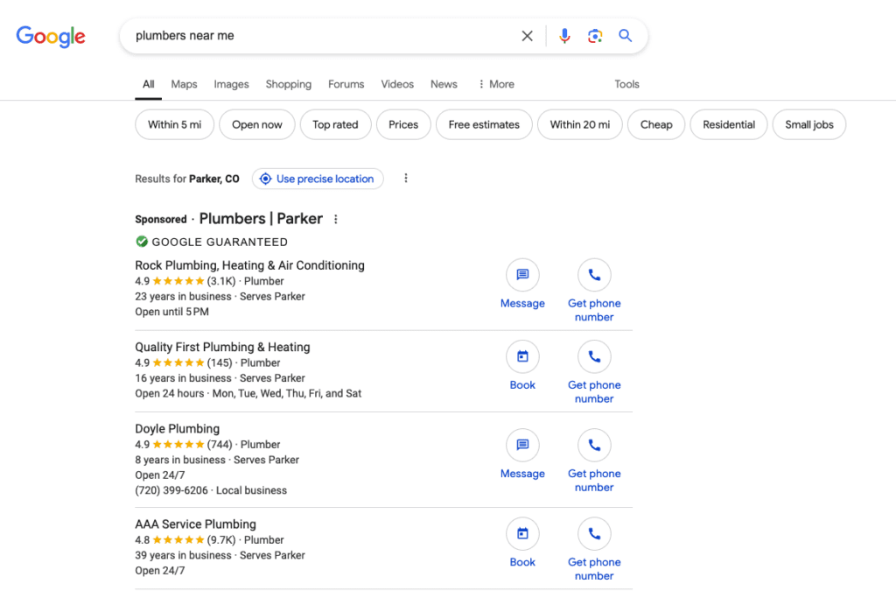Apply the Prices filter chip
The height and width of the screenshot is (591, 896).
(x=403, y=124)
